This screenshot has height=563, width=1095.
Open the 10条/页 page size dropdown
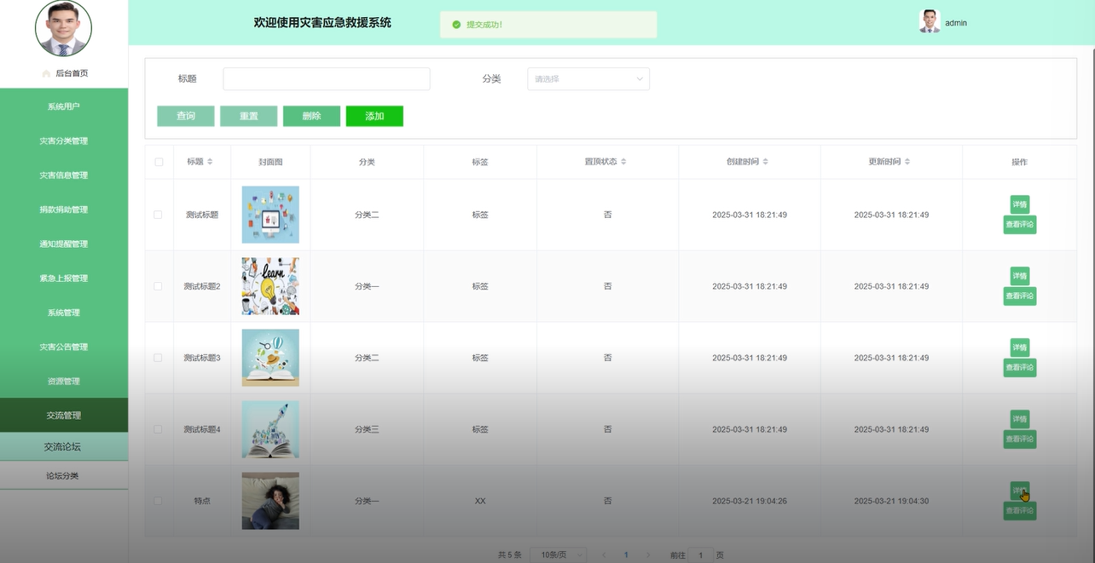559,555
